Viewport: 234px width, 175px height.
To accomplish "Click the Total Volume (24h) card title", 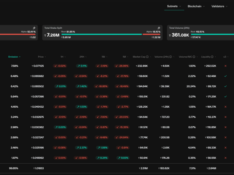I will [x=179, y=28].
